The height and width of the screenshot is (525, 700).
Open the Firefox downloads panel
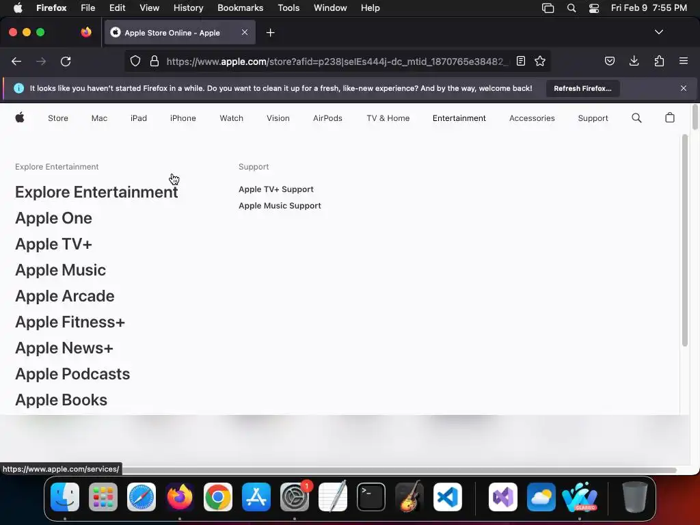(x=634, y=61)
